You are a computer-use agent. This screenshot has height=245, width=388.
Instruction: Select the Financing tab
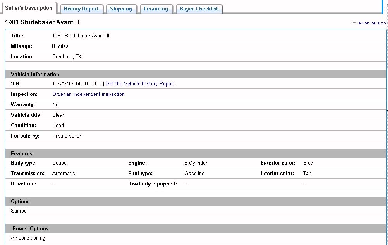click(x=156, y=9)
